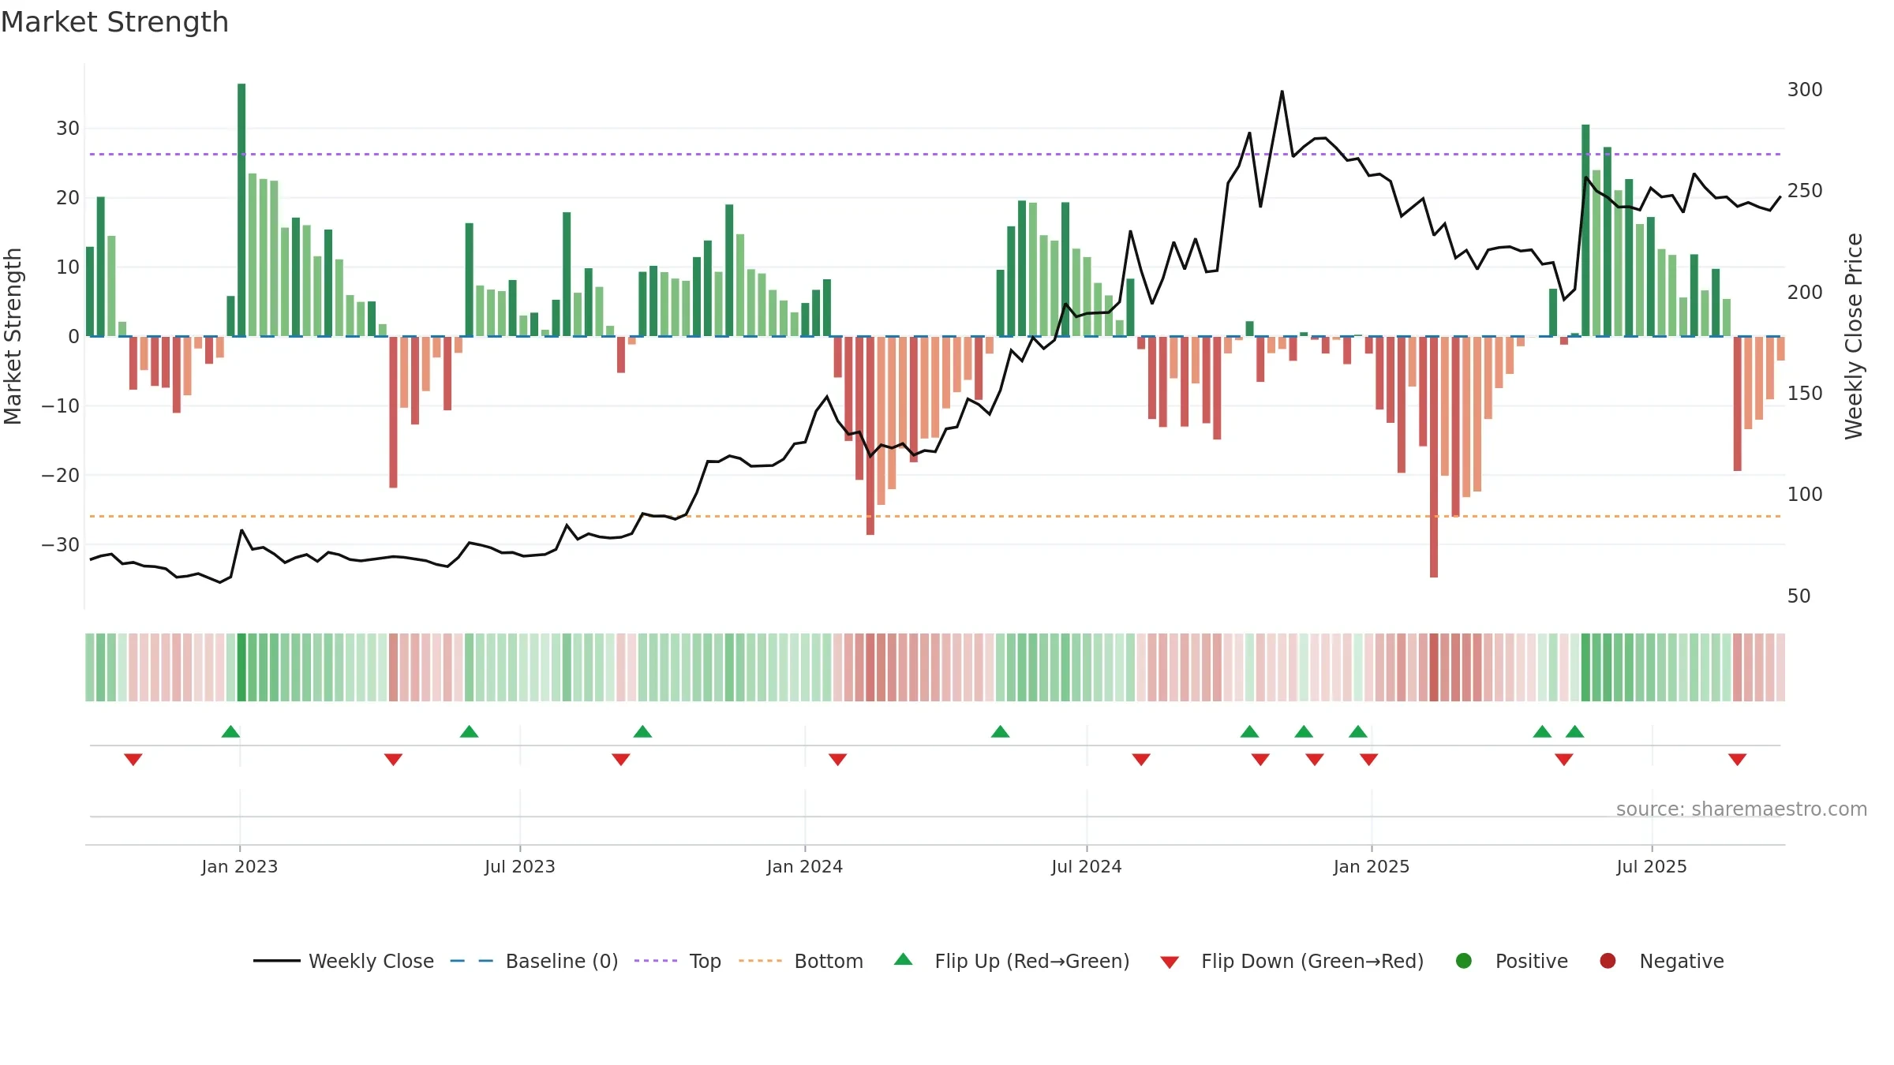Click the tallest green bar near Jan 2023

click(x=241, y=210)
